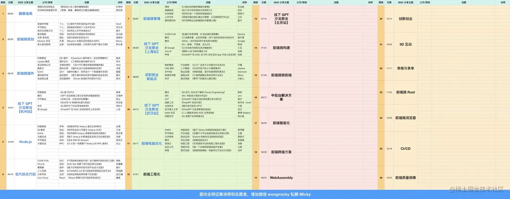Viewport: 510px width, 199px height.
Task: Click the date cell '04/15'
Action: [x=10, y=174]
